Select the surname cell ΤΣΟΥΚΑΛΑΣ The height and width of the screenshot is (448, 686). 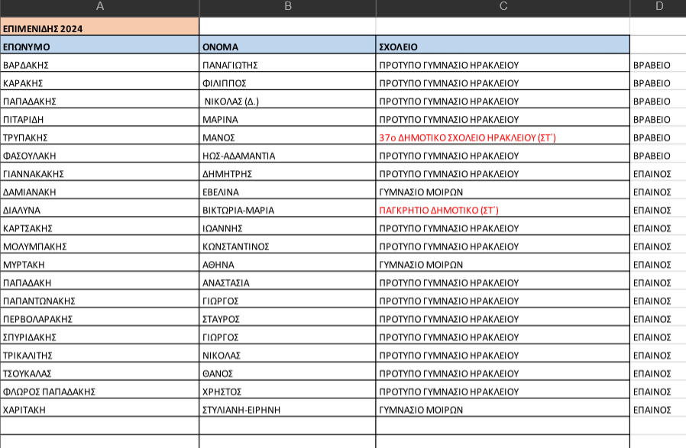click(x=99, y=374)
